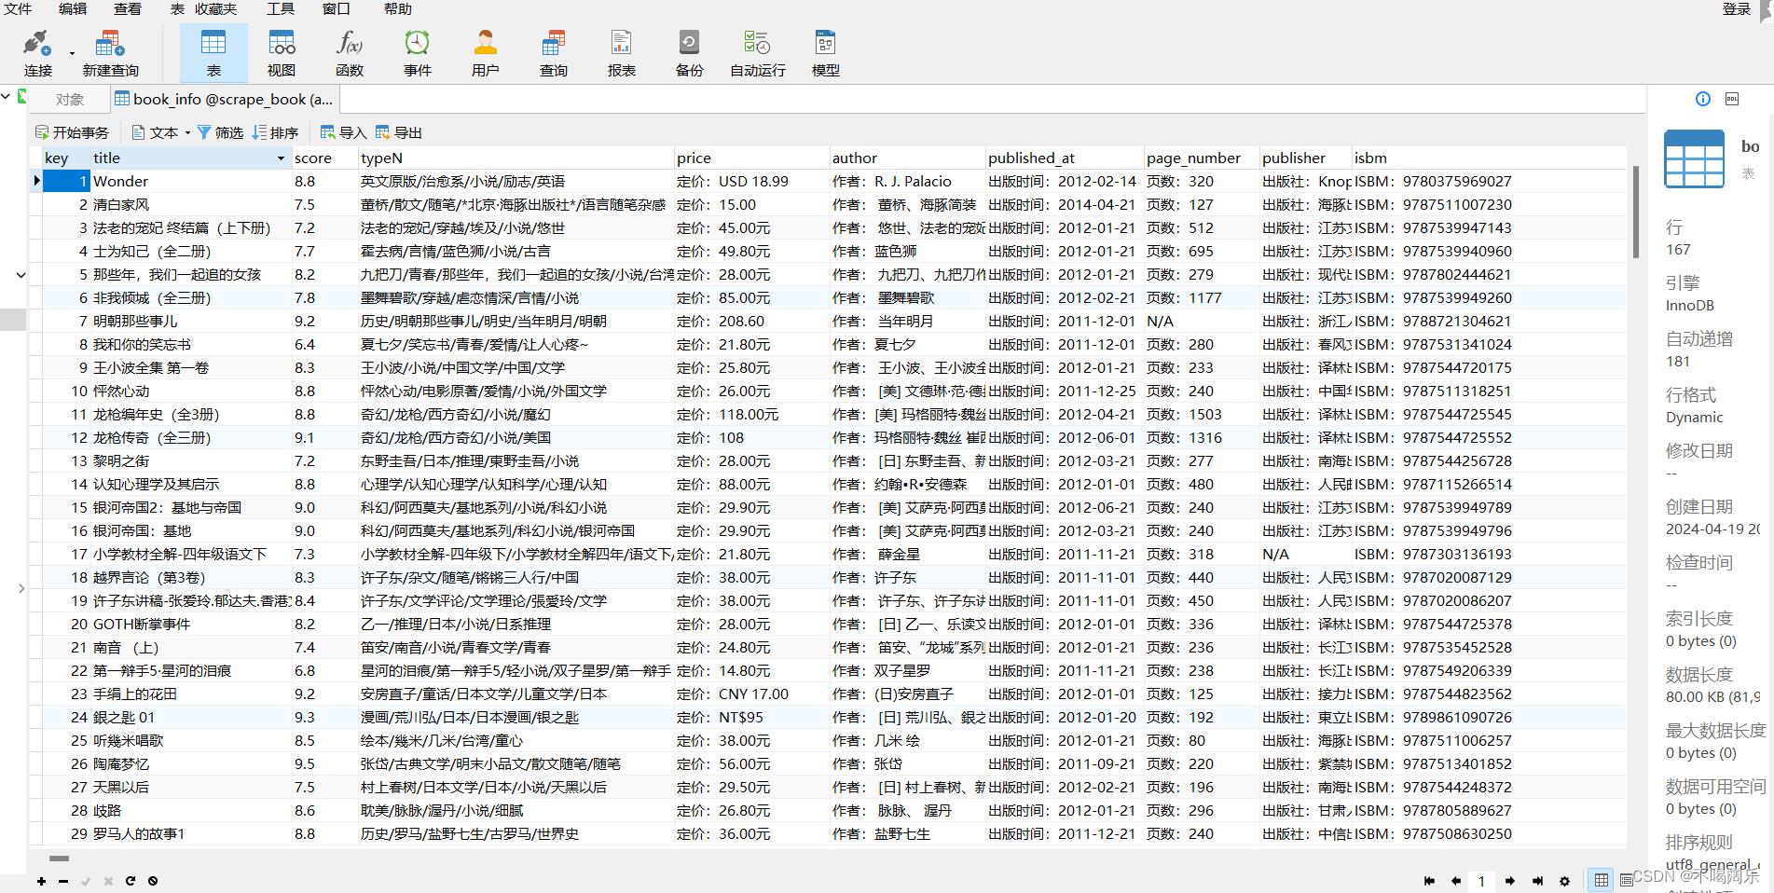Screen dimensions: 1774x893
Task: Switch to grid view
Action: [1602, 880]
